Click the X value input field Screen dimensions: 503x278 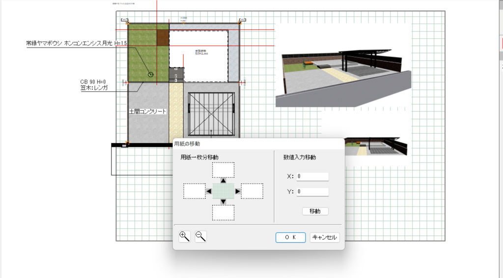tap(312, 177)
